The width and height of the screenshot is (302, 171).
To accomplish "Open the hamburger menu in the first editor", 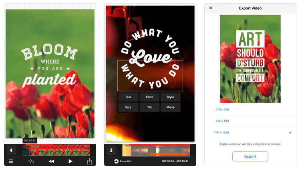I will (11, 161).
